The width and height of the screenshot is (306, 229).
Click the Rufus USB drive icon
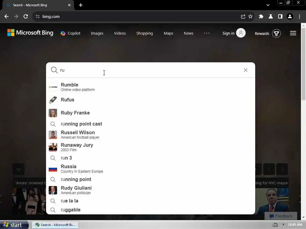[x=53, y=100]
